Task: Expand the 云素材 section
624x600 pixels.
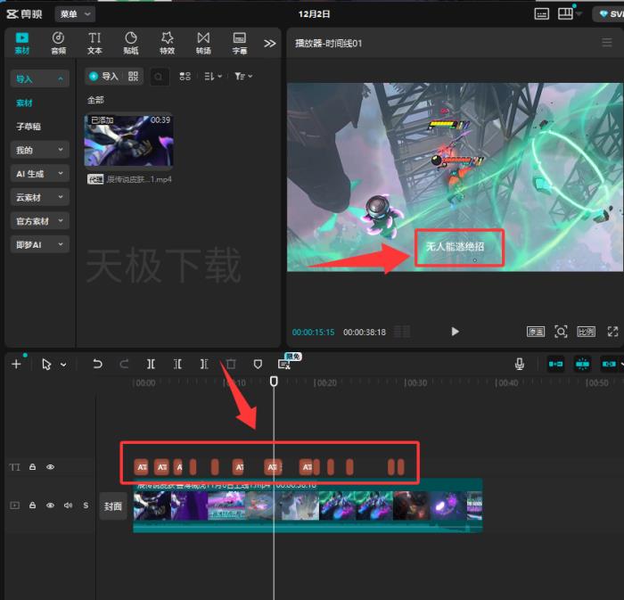Action: coord(39,197)
